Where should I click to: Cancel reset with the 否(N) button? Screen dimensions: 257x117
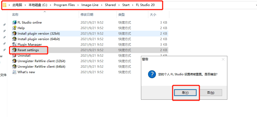click(211, 93)
